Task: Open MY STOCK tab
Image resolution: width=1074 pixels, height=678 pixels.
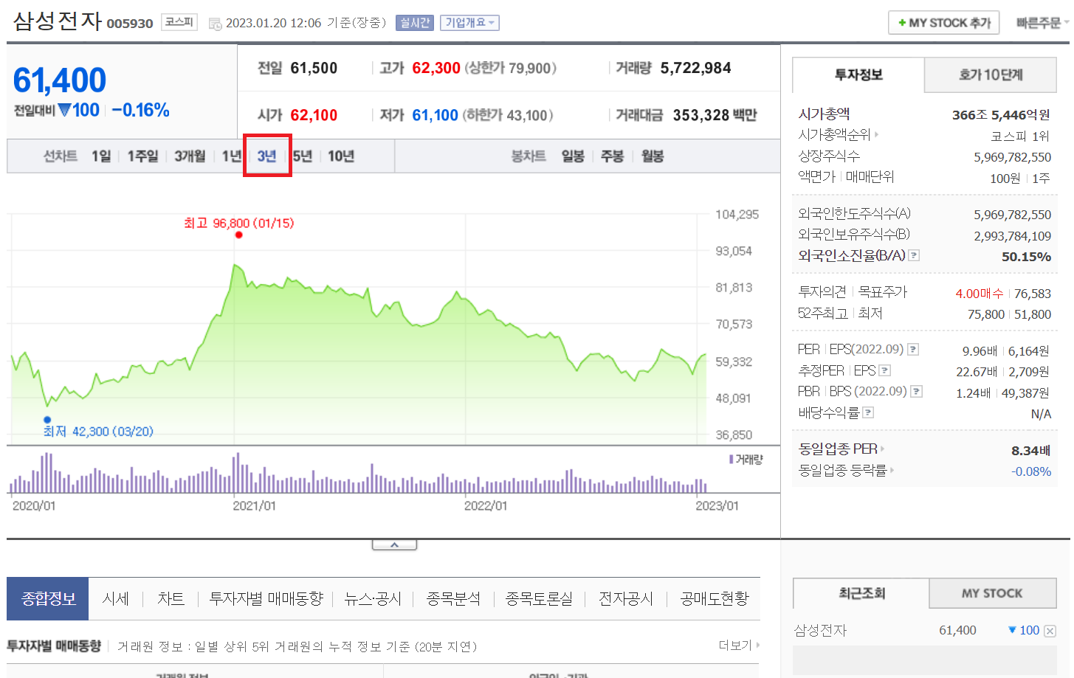Action: [x=992, y=593]
